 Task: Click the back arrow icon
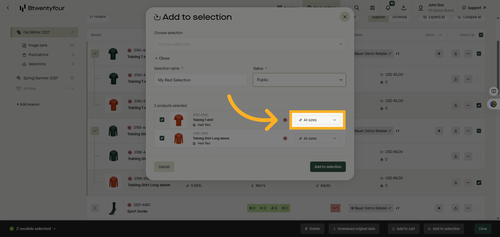8,8
